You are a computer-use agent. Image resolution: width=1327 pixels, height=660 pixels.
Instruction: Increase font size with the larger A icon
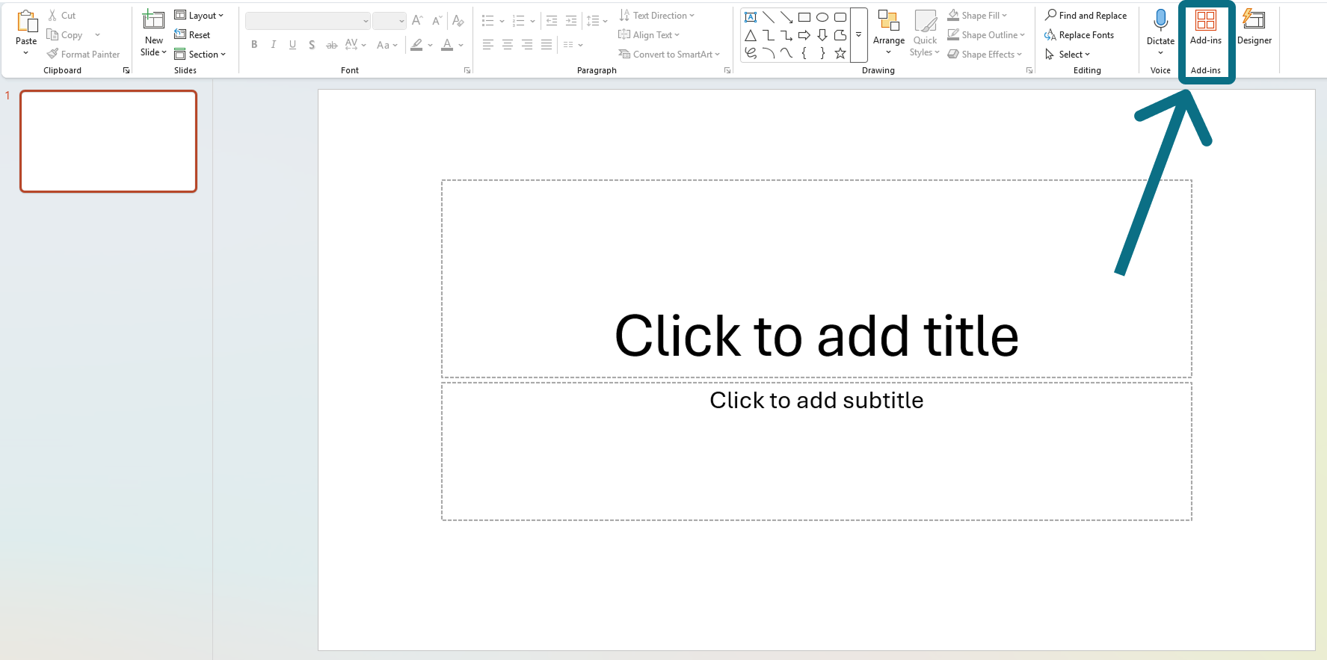pyautogui.click(x=417, y=20)
